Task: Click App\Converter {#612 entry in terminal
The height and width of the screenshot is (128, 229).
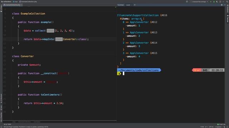Action: pos(140,22)
